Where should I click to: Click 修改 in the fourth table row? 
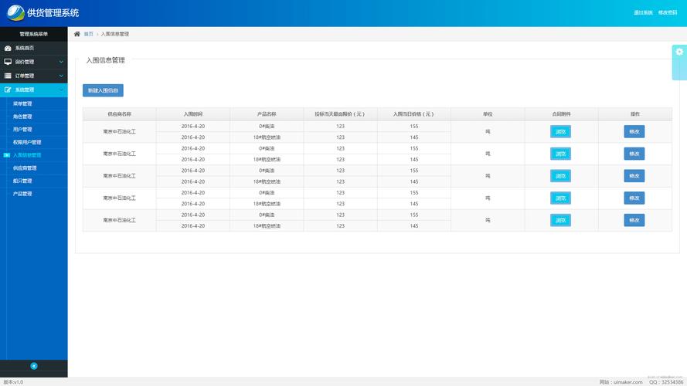pos(634,198)
